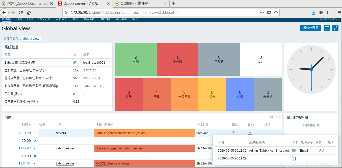The height and width of the screenshot is (168, 342).
Task: Click the 19:22:47 problem time link
Action: coord(25,148)
